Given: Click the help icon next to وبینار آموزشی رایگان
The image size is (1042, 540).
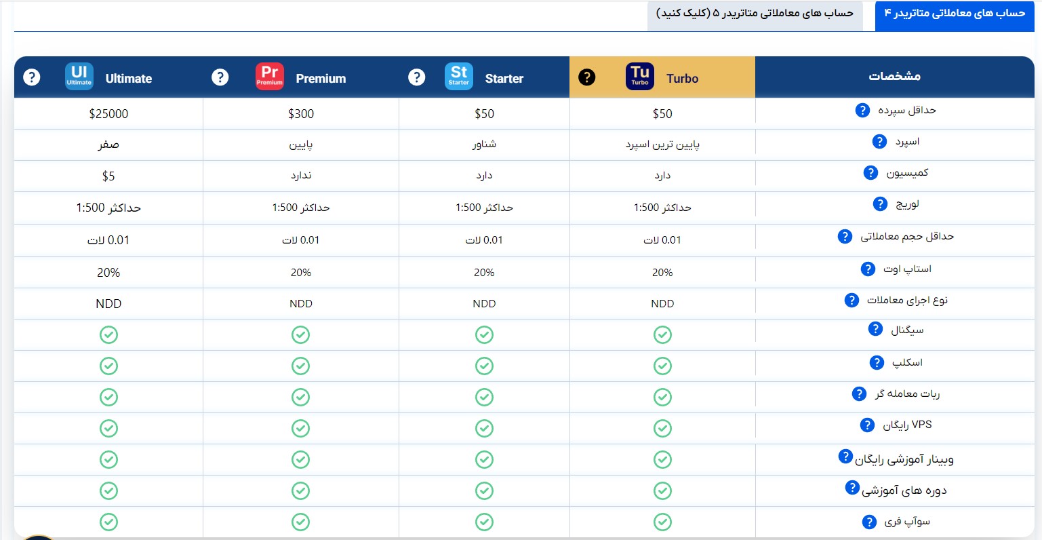Looking at the screenshot, I should pos(845,456).
